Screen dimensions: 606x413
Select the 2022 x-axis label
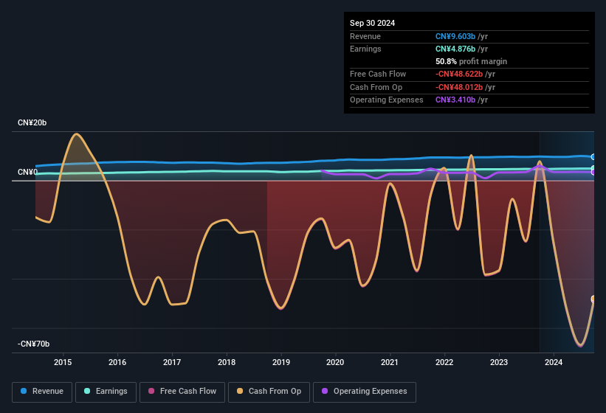coord(444,362)
